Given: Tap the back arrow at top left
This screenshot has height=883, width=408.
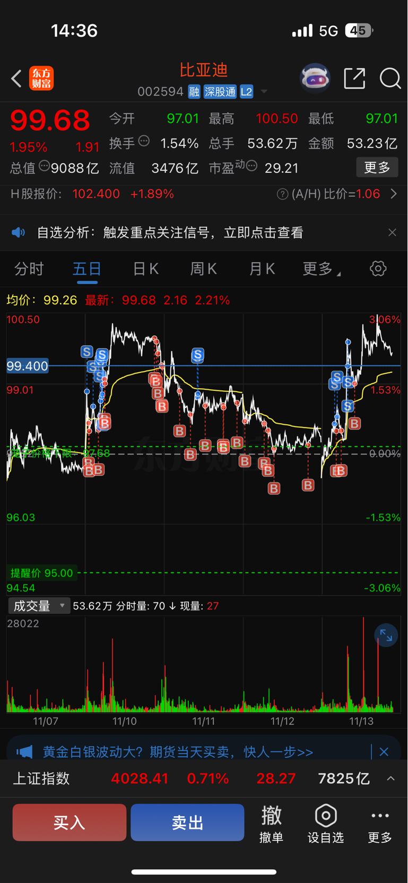Looking at the screenshot, I should (16, 78).
